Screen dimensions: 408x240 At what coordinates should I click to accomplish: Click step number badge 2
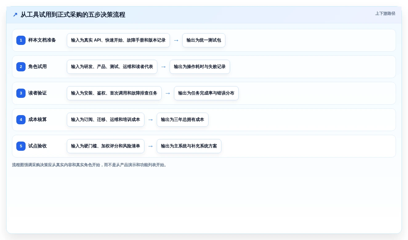click(x=21, y=67)
